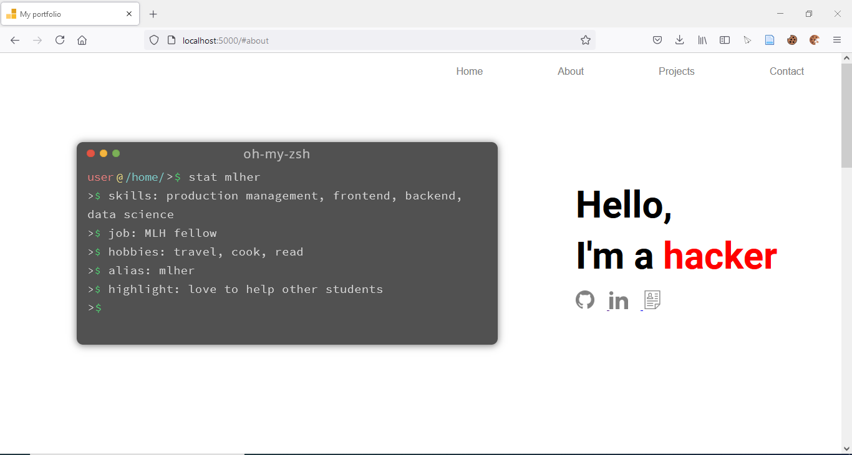Image resolution: width=852 pixels, height=455 pixels.
Task: Open the resume document icon
Action: pyautogui.click(x=652, y=300)
